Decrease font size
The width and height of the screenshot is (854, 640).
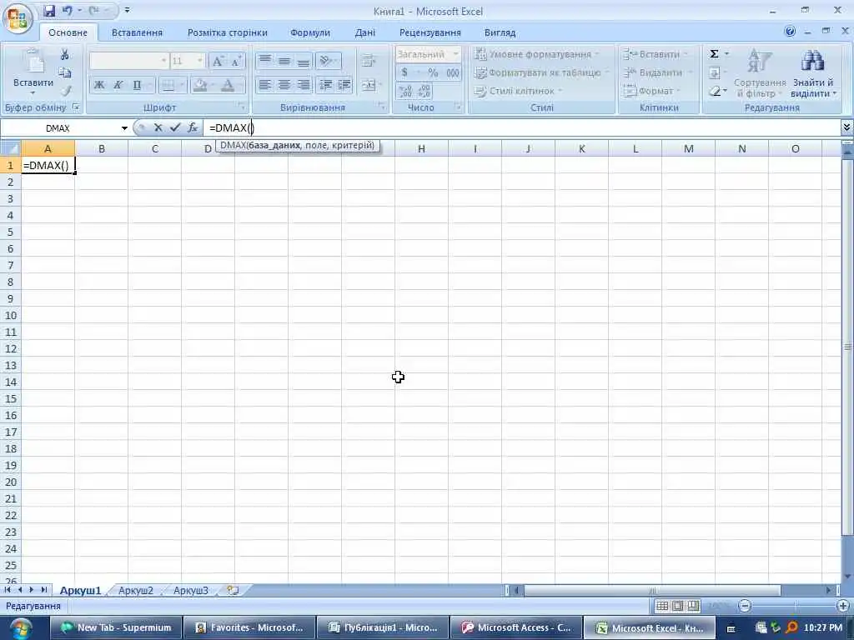236,61
